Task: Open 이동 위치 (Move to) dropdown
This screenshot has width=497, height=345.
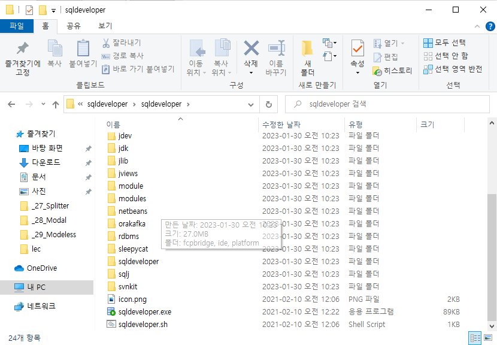Action: (196, 58)
